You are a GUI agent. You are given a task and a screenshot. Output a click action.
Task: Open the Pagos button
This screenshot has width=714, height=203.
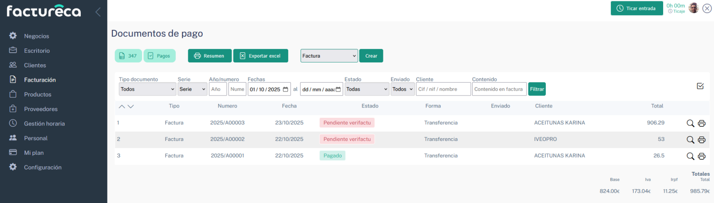pos(159,56)
